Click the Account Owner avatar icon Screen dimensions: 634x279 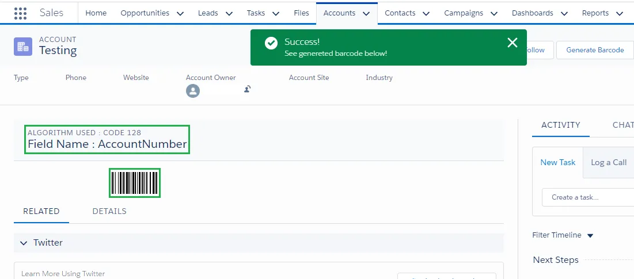[193, 91]
